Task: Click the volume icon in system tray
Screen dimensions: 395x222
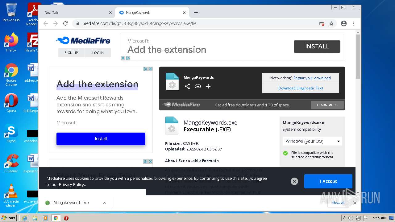Action: pos(351,218)
